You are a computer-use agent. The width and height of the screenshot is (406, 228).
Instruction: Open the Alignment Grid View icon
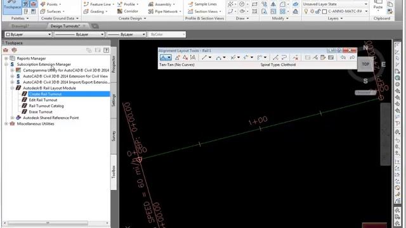tap(331, 58)
